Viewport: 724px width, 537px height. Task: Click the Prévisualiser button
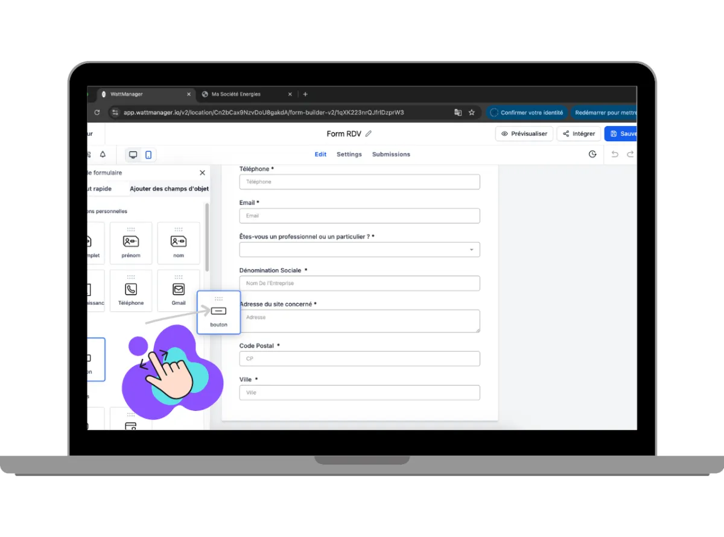524,134
